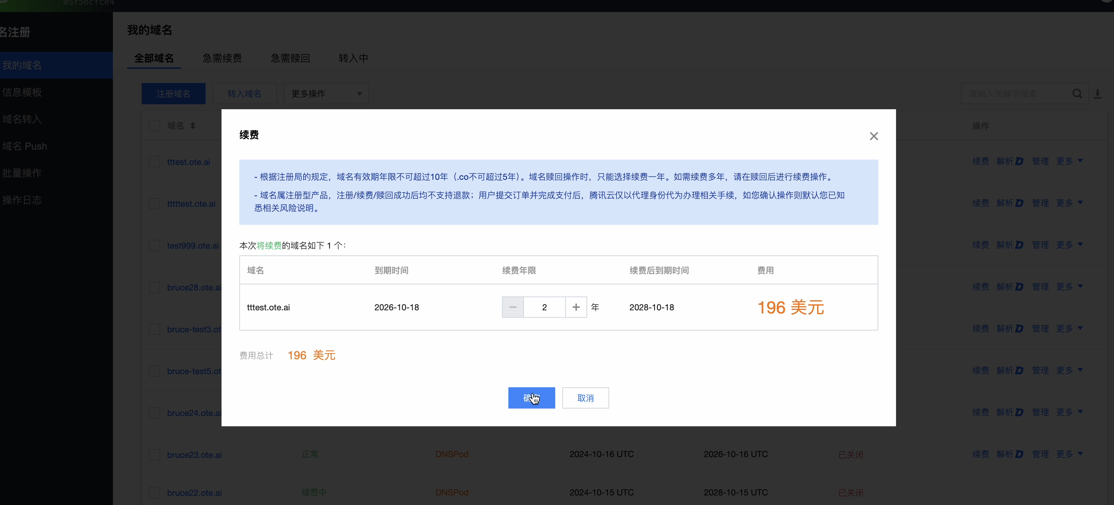Image resolution: width=1114 pixels, height=505 pixels.
Task: Click the renewal years number field
Action: click(544, 307)
